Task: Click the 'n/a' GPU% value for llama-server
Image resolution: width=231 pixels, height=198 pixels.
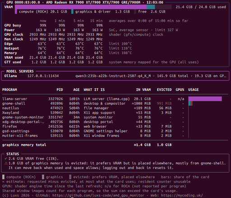Action: point(181,99)
